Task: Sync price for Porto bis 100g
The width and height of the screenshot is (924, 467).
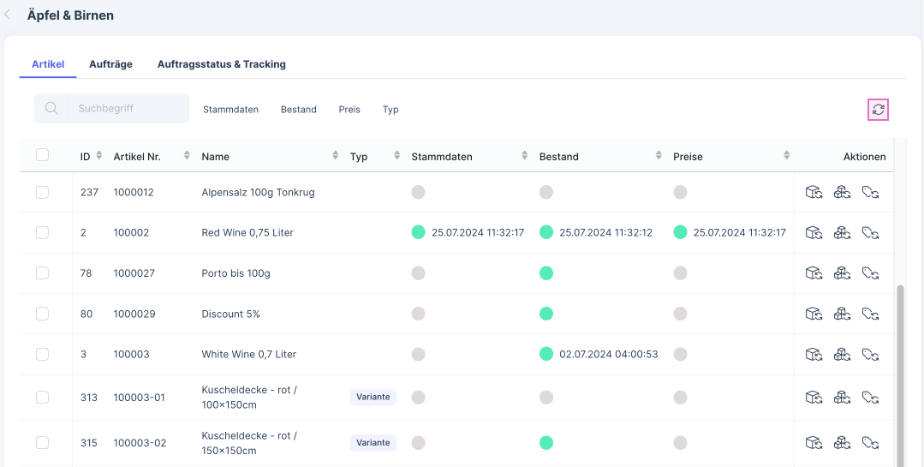Action: (871, 273)
